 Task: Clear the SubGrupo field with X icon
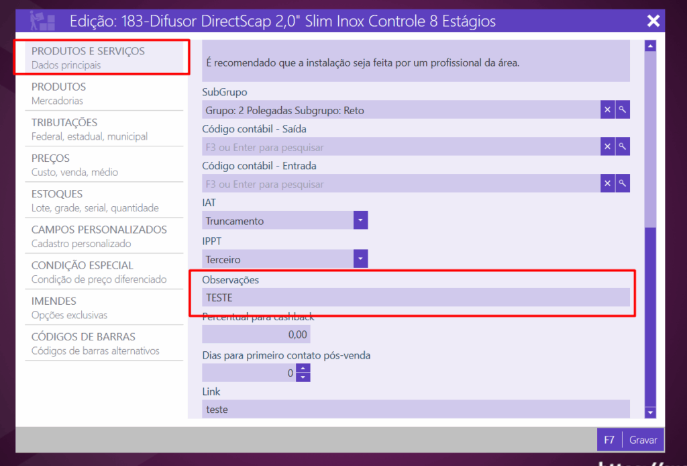click(607, 109)
